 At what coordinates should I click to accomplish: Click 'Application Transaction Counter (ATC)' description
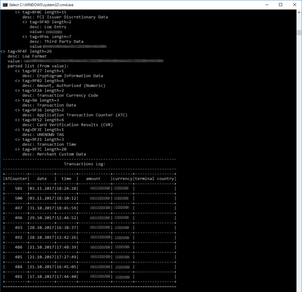pos(82,115)
